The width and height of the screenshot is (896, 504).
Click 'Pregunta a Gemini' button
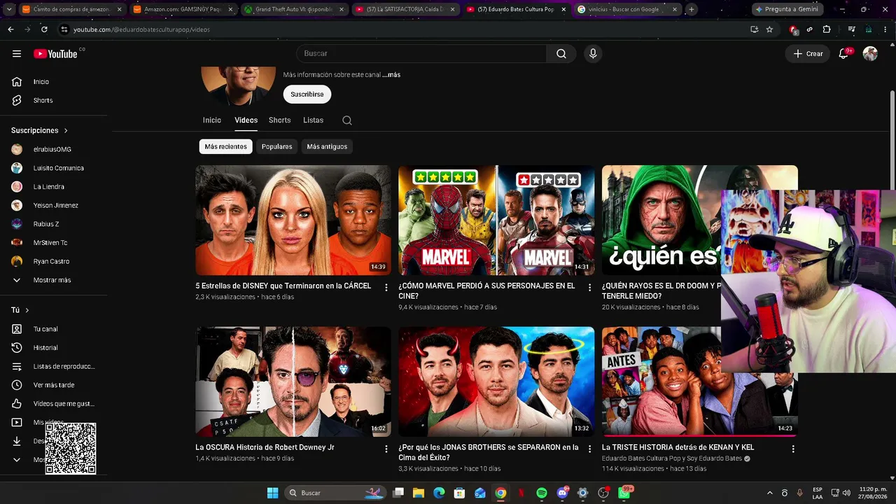787,9
